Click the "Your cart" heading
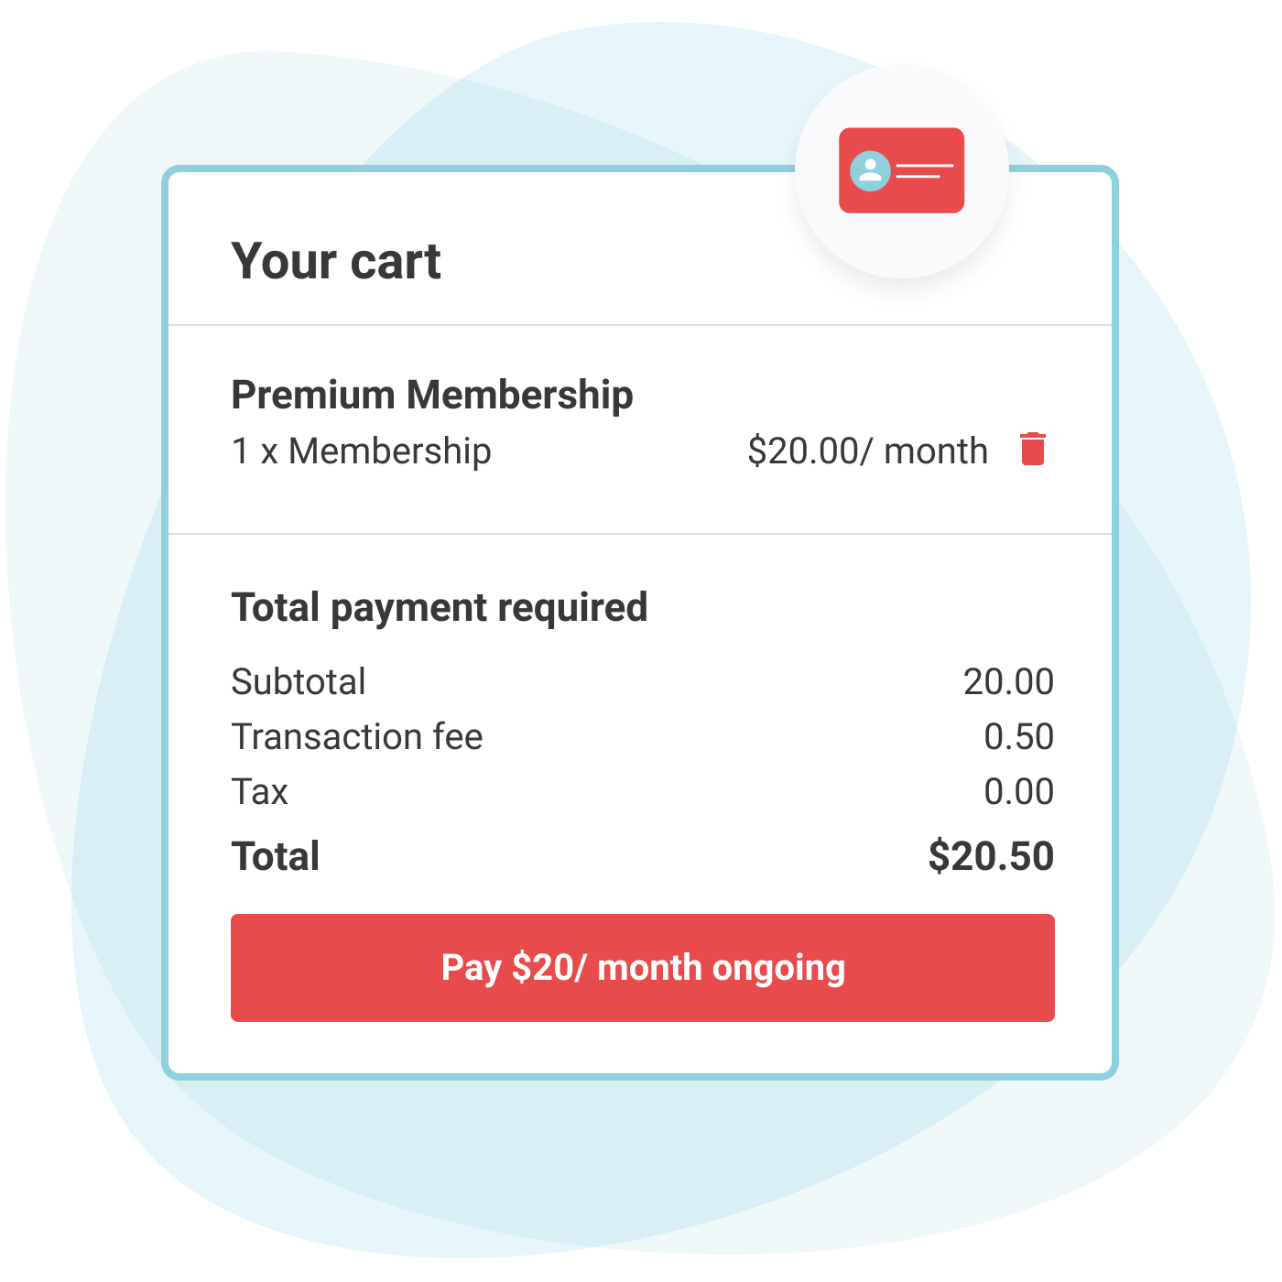 coord(336,262)
